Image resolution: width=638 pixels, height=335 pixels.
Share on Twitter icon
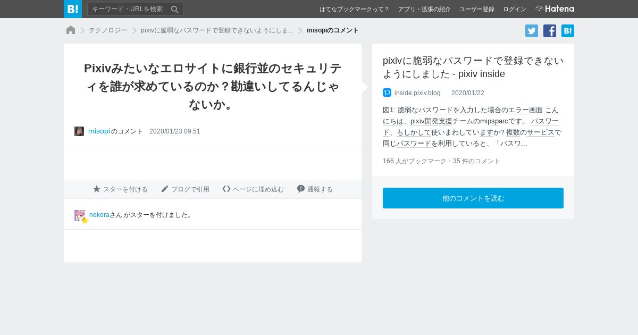532,31
